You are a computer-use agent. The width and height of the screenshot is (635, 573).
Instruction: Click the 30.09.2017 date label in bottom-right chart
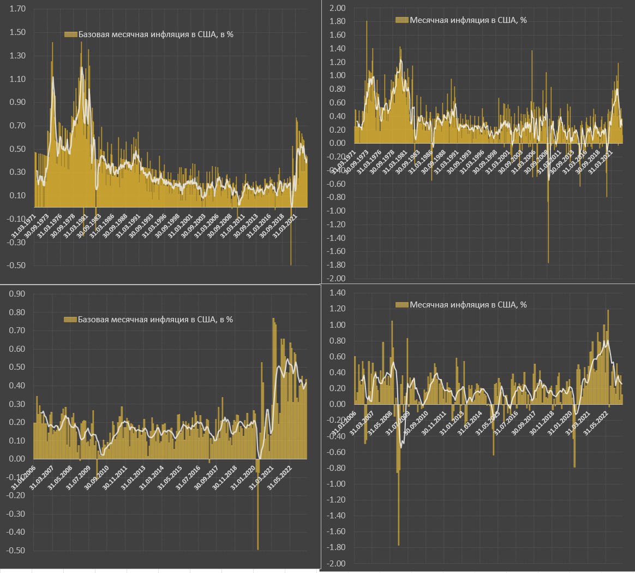click(524, 423)
